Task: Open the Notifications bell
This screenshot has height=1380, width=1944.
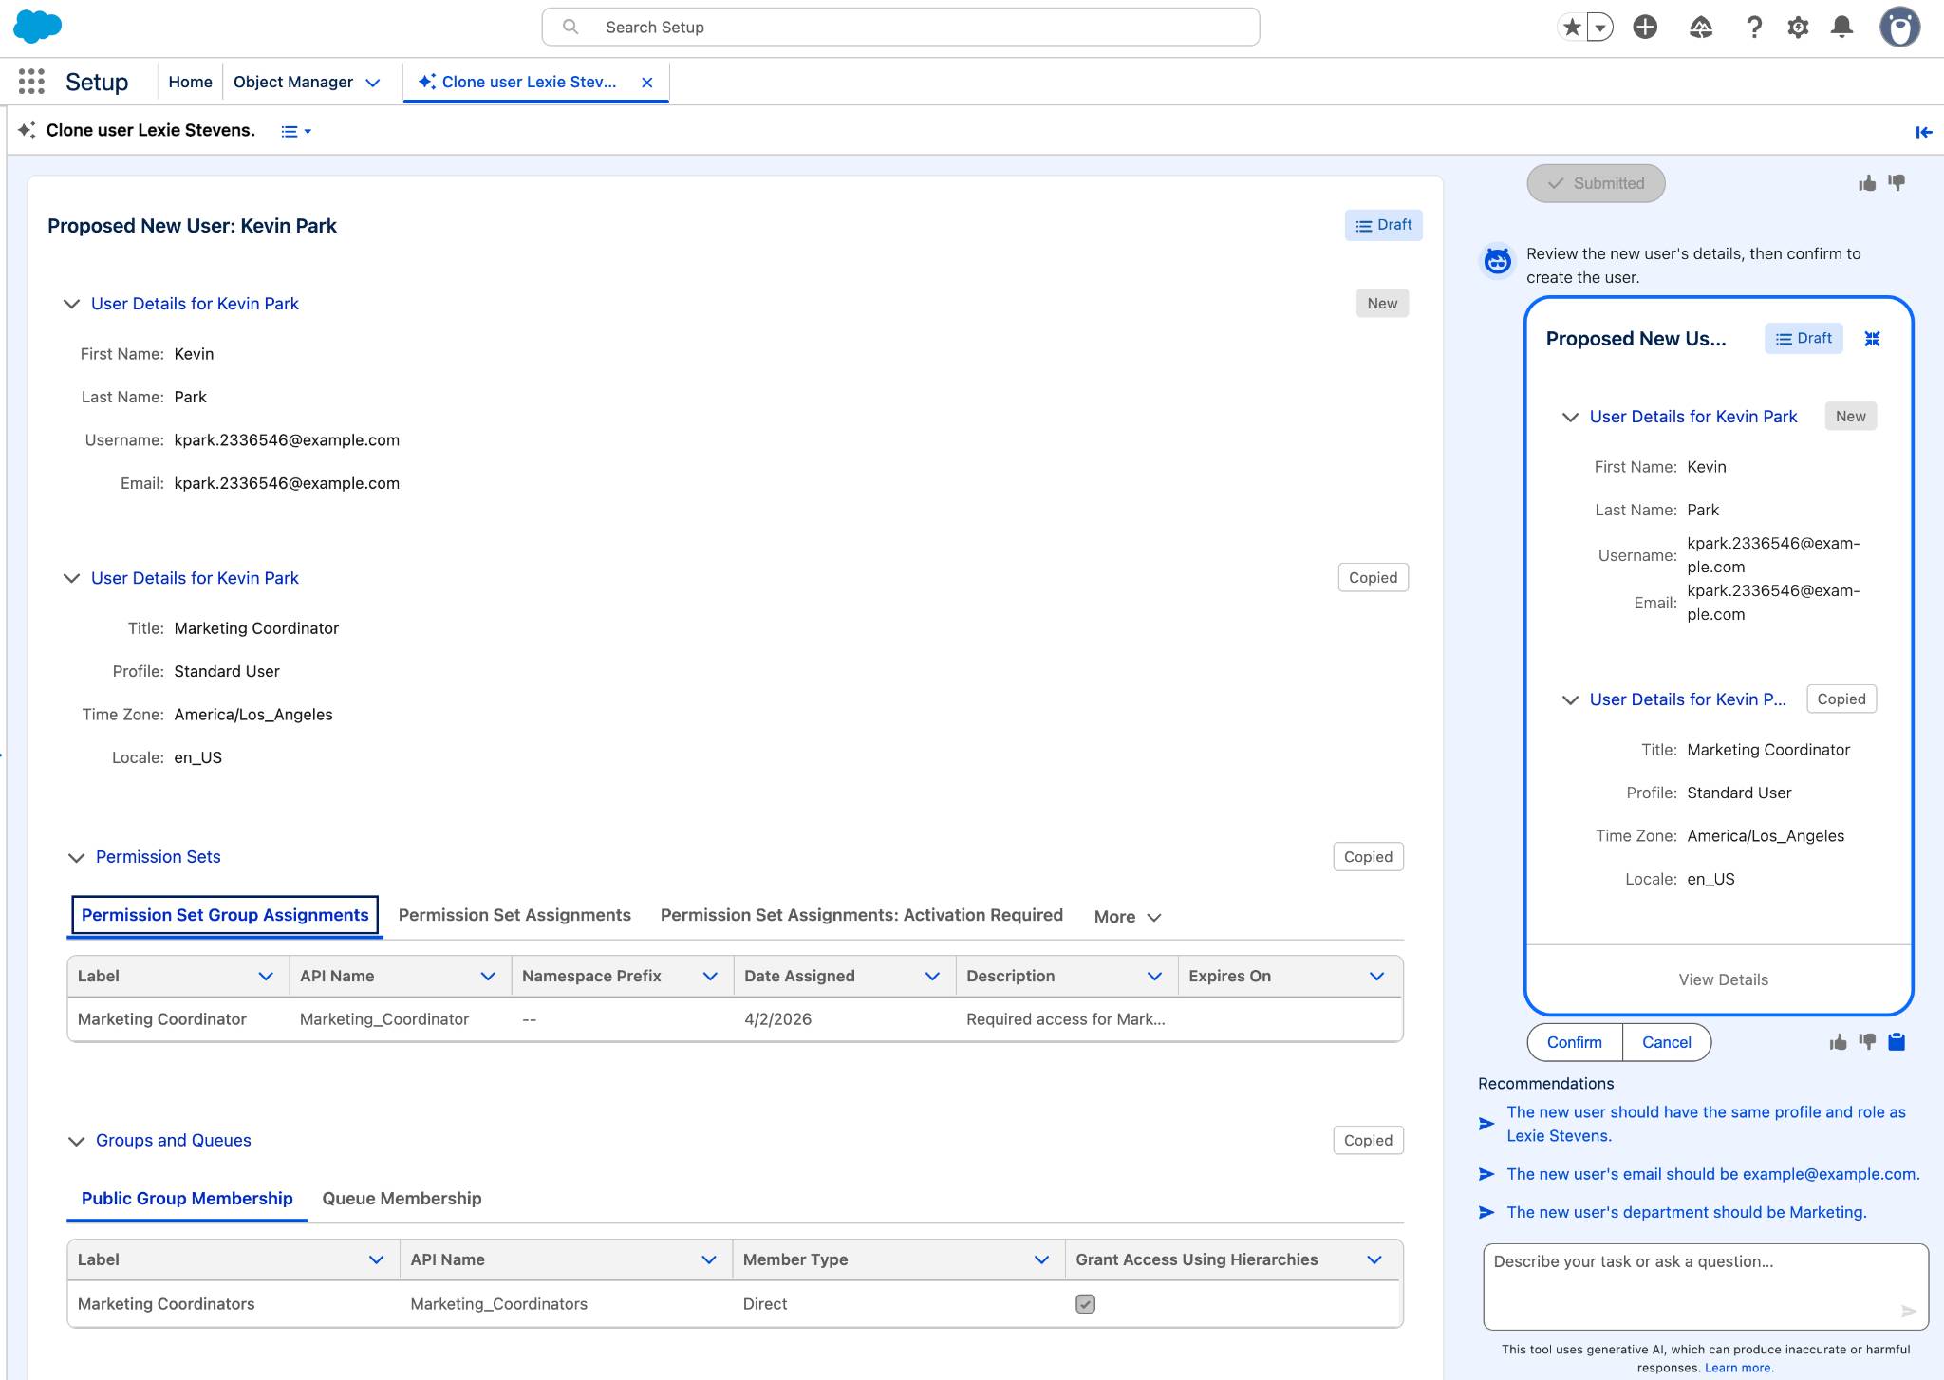Action: click(1842, 28)
